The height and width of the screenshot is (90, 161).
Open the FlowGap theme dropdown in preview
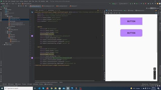tap(131, 10)
